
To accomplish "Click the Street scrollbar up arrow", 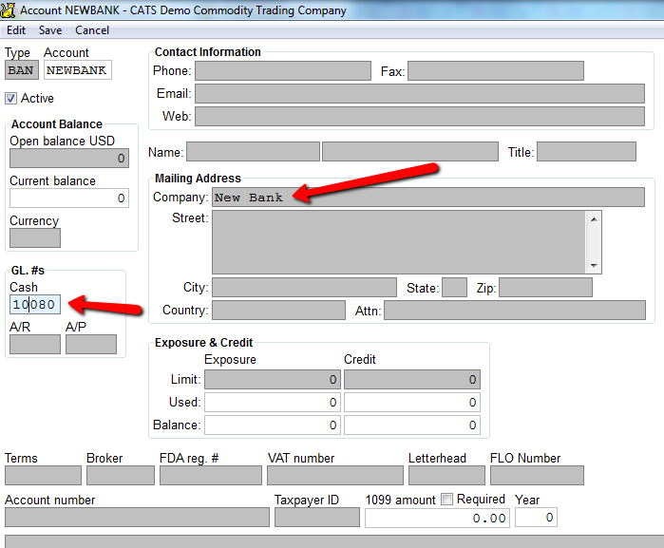I will 594,219.
